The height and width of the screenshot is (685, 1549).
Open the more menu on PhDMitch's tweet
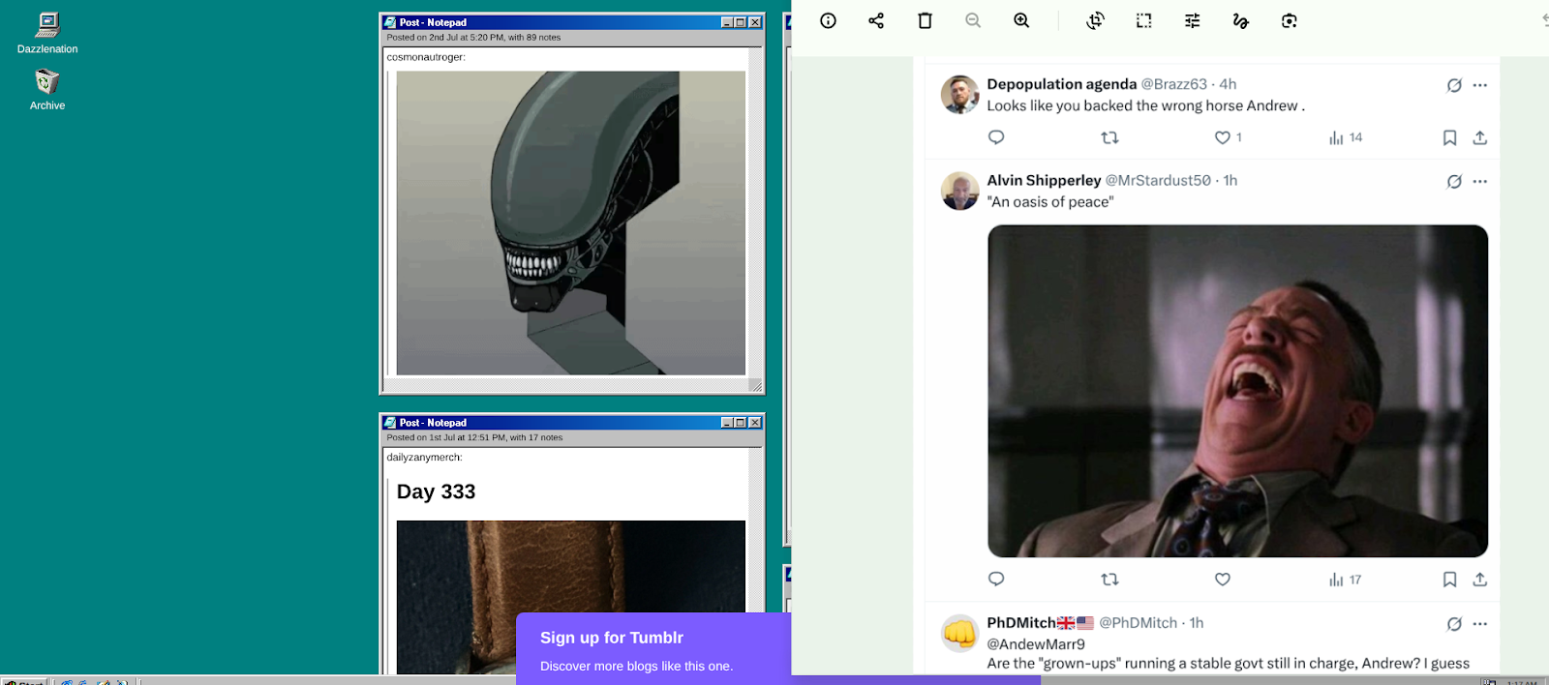pyautogui.click(x=1479, y=624)
